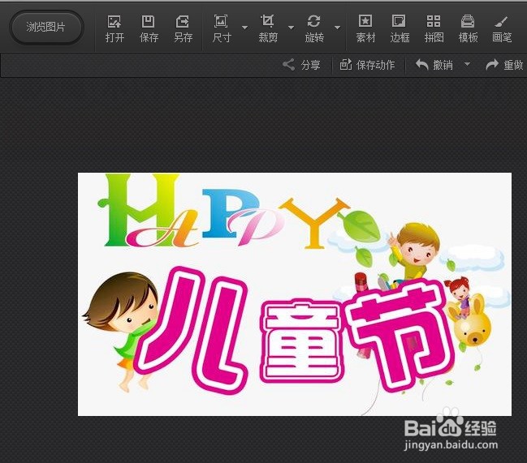Choose 另存 save-as icon
The width and height of the screenshot is (527, 463).
point(184,29)
